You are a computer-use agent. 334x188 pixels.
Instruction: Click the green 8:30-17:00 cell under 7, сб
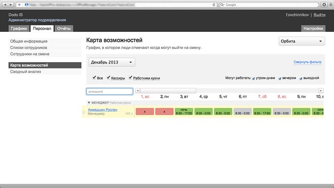click(x=262, y=111)
